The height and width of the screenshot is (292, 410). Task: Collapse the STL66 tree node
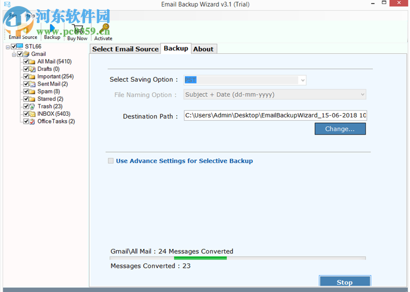pos(8,47)
